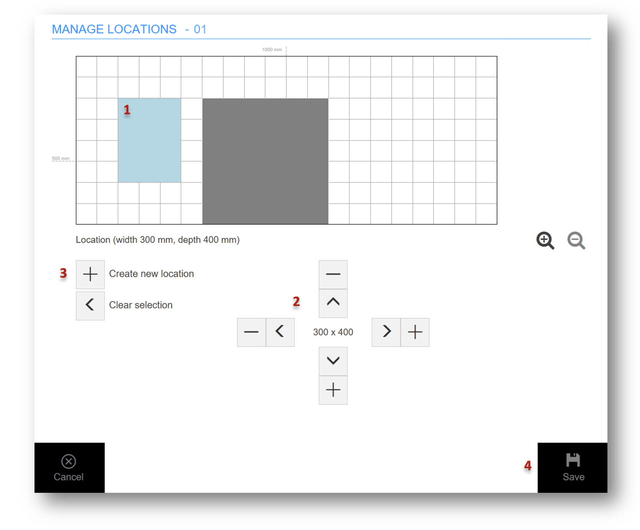Cancel managing locations
640x530 pixels.
coord(69,467)
